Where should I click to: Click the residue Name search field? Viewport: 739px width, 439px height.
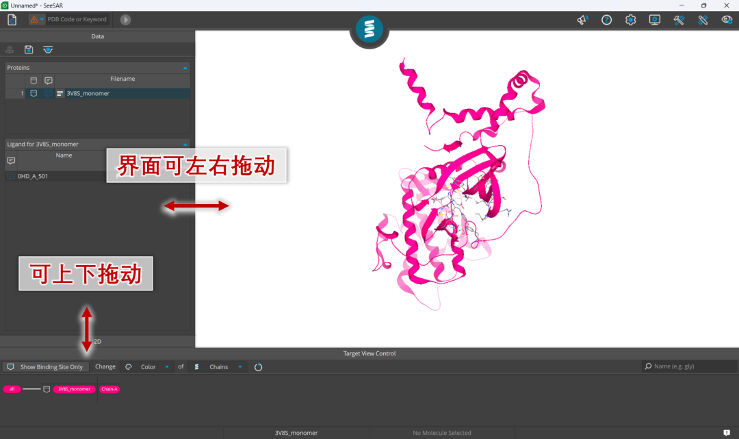tap(689, 366)
